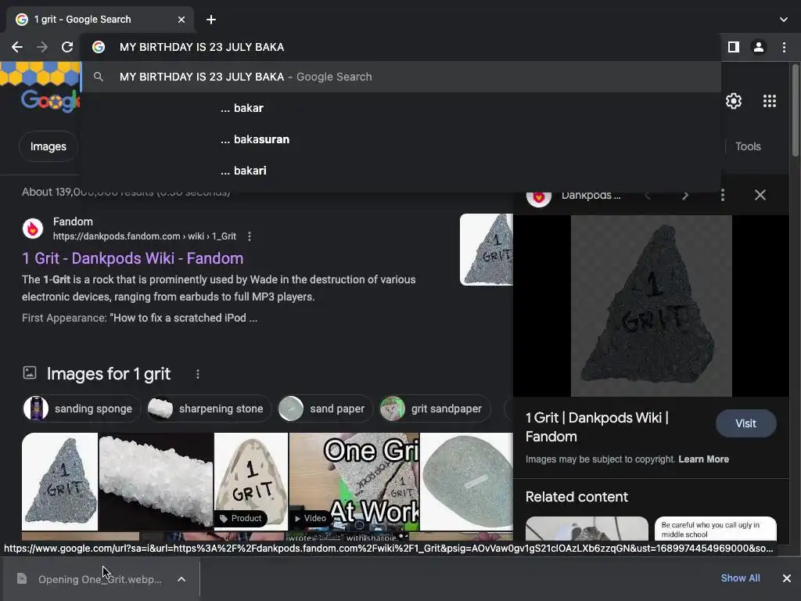Image resolution: width=801 pixels, height=601 pixels.
Task: Open a new browser tab
Action: [x=211, y=20]
